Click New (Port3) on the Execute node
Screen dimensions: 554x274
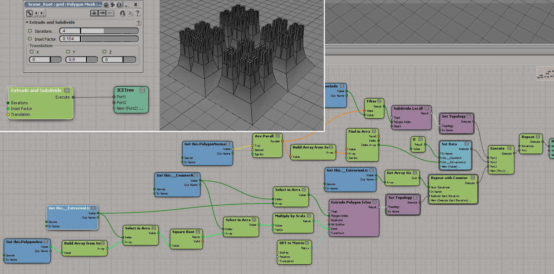click(500, 171)
